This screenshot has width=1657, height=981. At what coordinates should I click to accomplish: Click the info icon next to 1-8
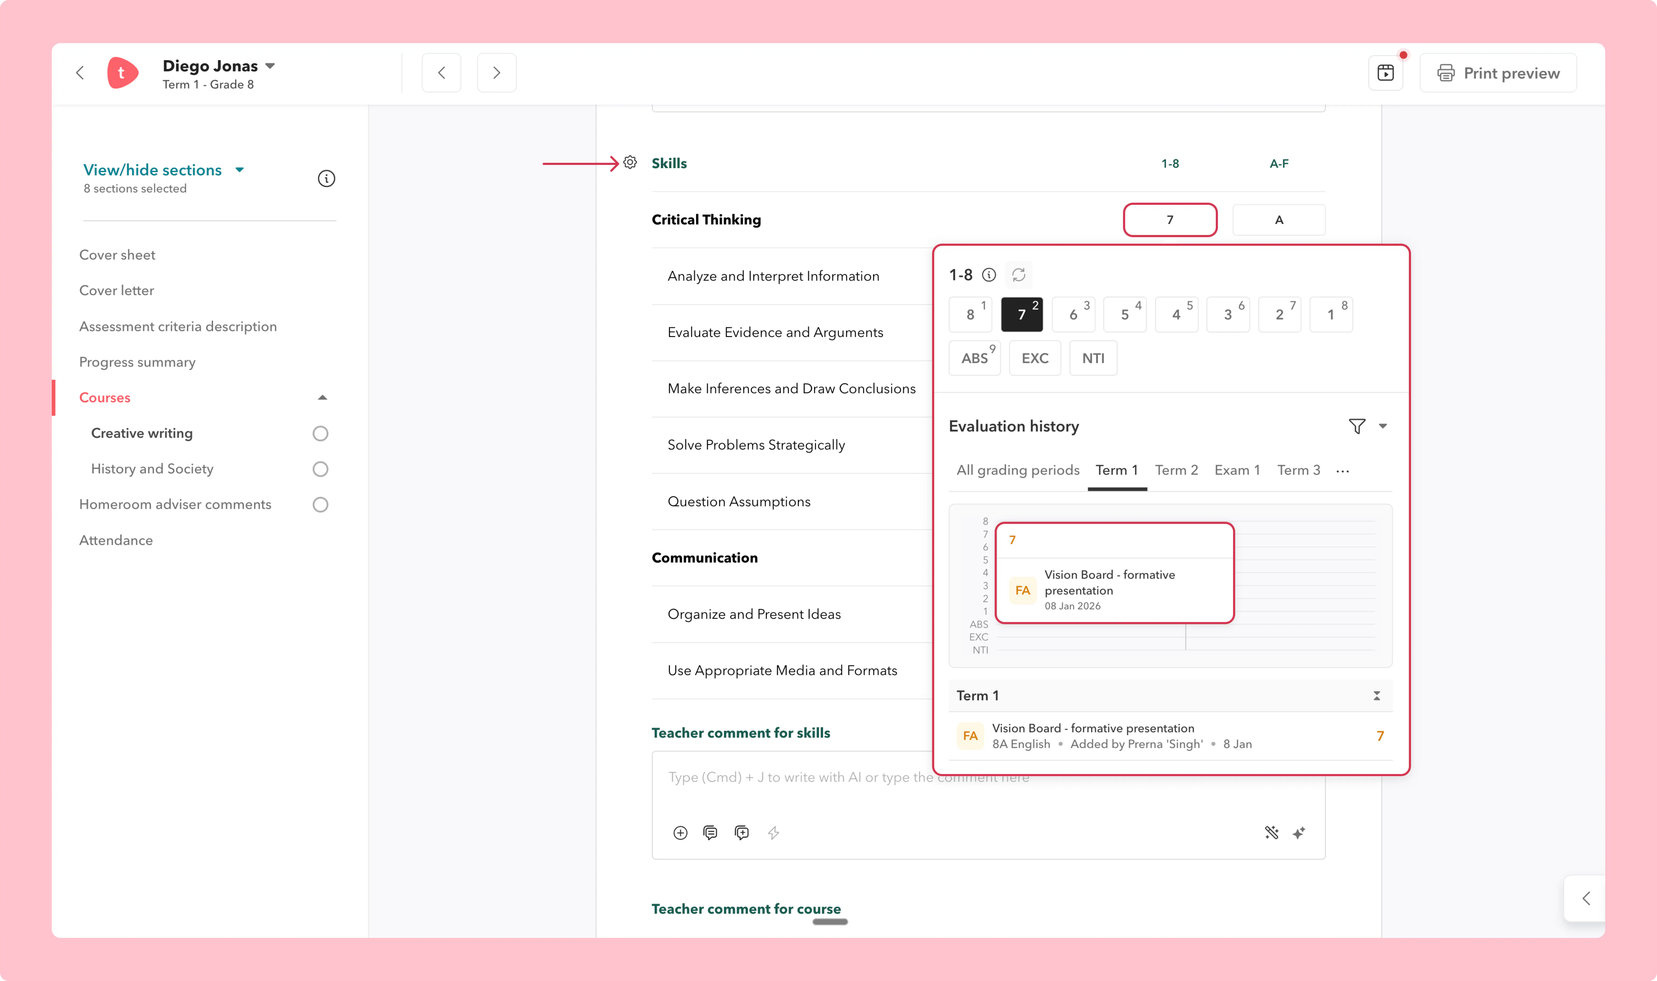click(989, 275)
